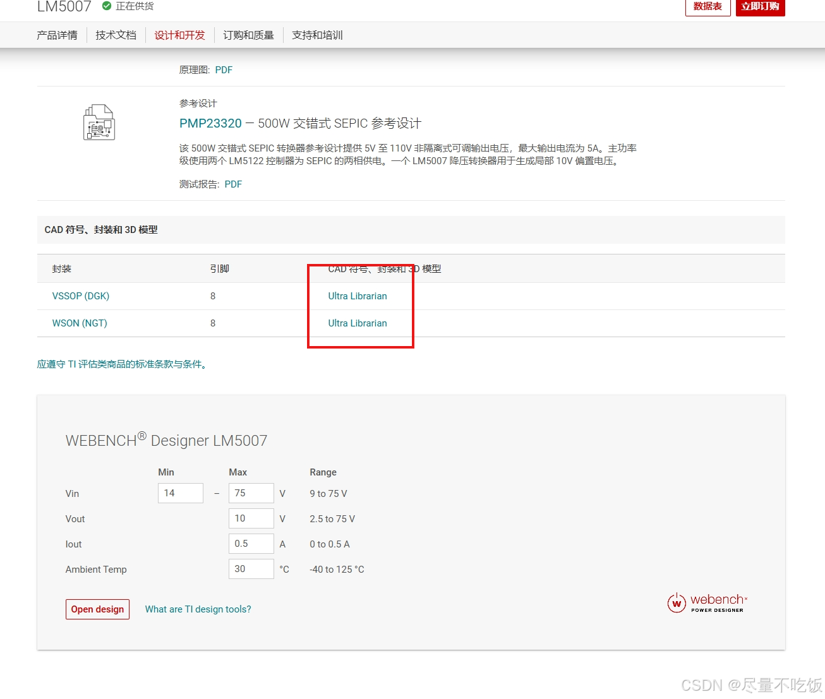
Task: Click the 数据表 button
Action: (708, 7)
